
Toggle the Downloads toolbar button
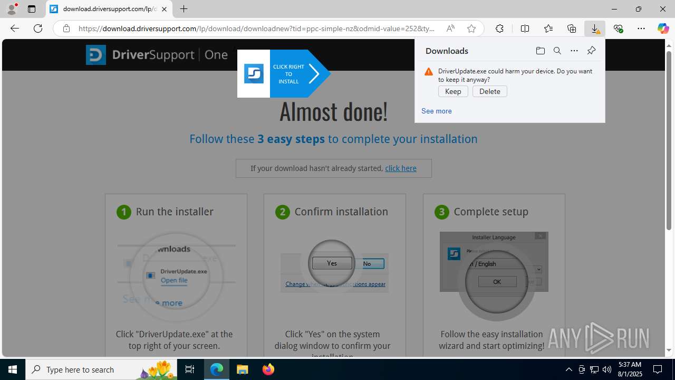595,28
